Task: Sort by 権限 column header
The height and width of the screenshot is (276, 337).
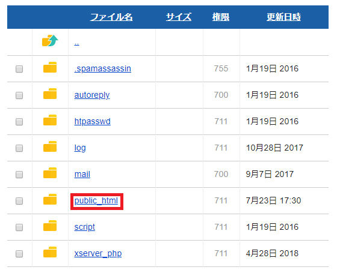Action: pos(221,17)
